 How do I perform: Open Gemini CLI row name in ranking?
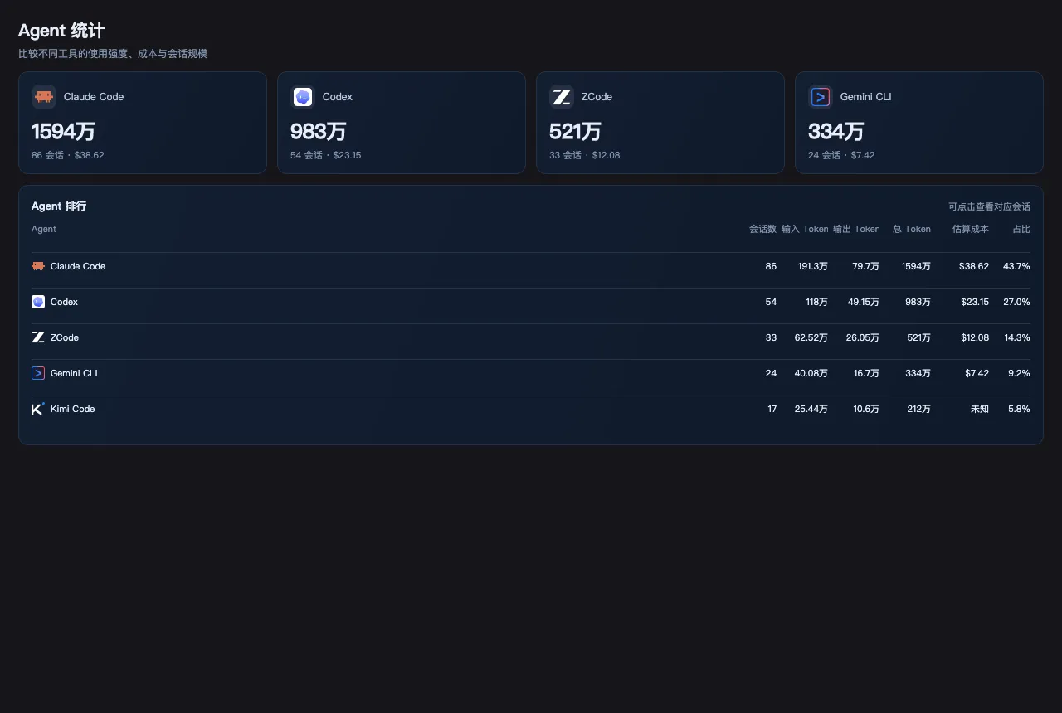[74, 373]
